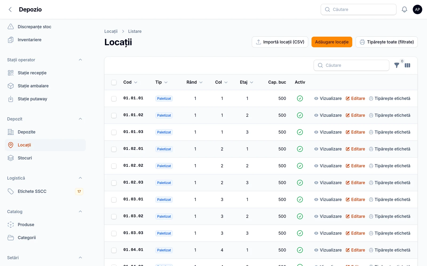Image resolution: width=427 pixels, height=266 pixels.
Task: Click the Depozite building icon
Action: [x=11, y=132]
